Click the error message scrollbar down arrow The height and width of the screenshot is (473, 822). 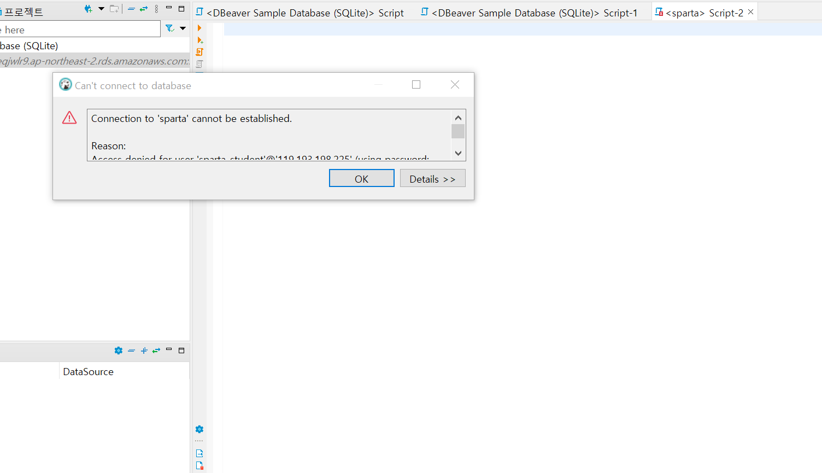(458, 153)
